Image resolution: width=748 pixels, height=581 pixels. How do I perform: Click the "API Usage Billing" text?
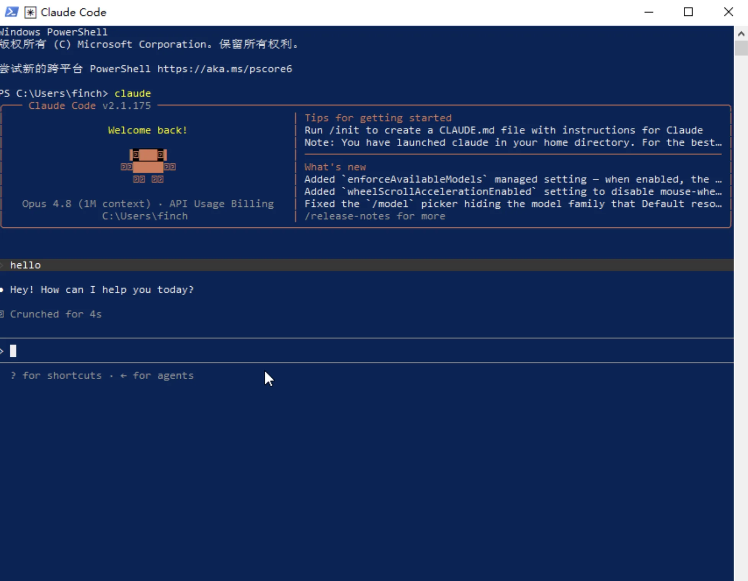coord(222,204)
